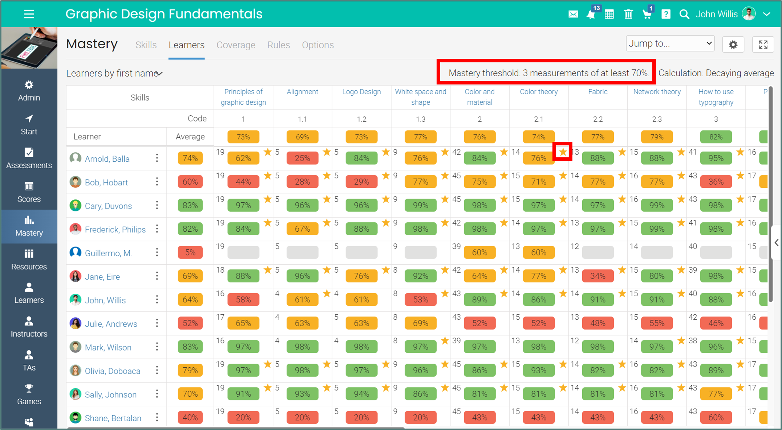Open John Willis user menu chevron
The width and height of the screenshot is (782, 430).
pyautogui.click(x=767, y=14)
